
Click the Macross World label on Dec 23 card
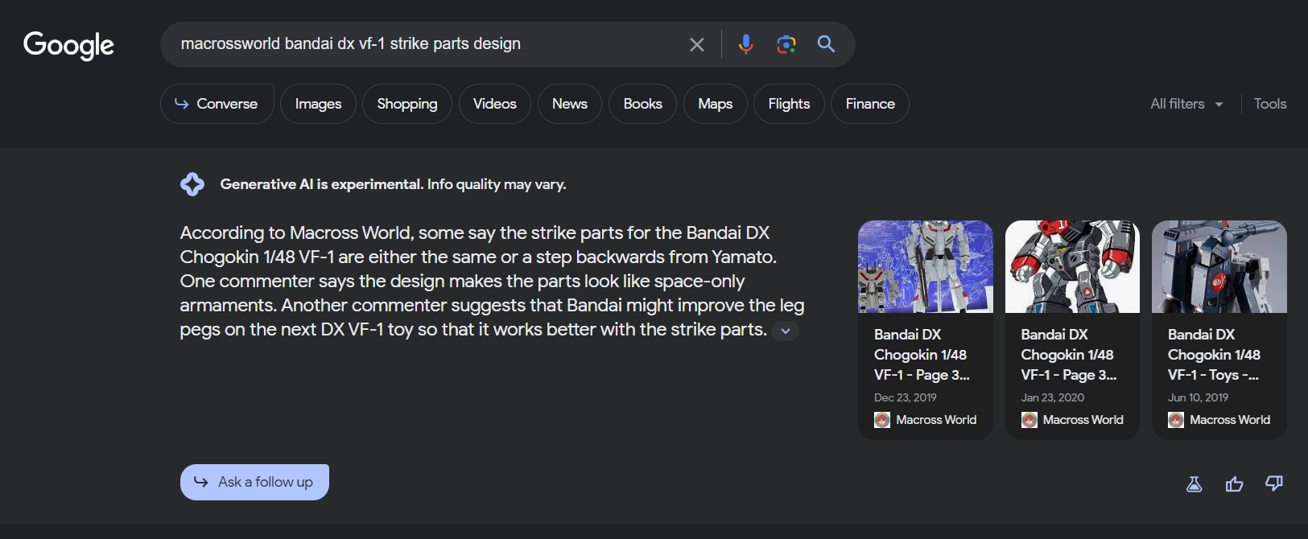(936, 420)
